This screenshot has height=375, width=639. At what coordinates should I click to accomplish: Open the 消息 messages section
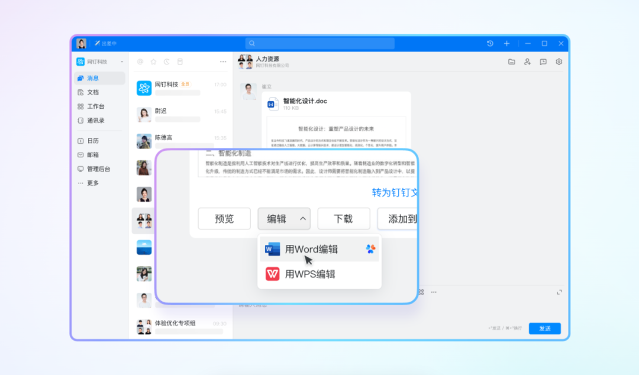pos(99,78)
